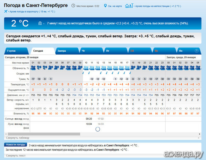Click moonrise time 10:04
206x160 pixels.
[x=89, y=124]
